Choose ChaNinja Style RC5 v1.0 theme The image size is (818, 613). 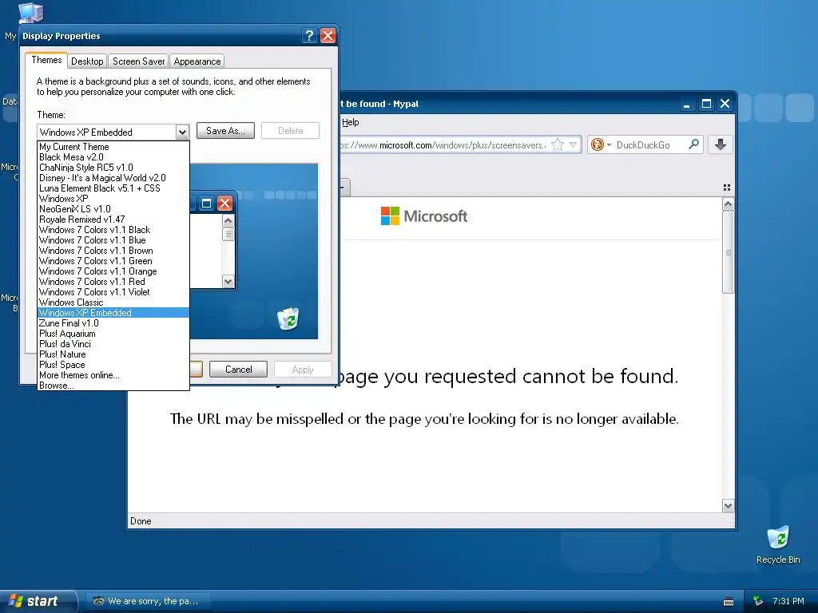113,168
